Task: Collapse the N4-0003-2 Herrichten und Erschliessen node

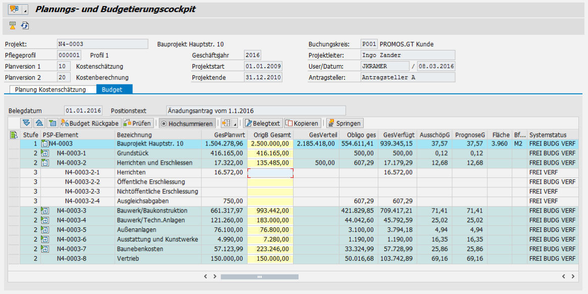Action: [x=44, y=163]
